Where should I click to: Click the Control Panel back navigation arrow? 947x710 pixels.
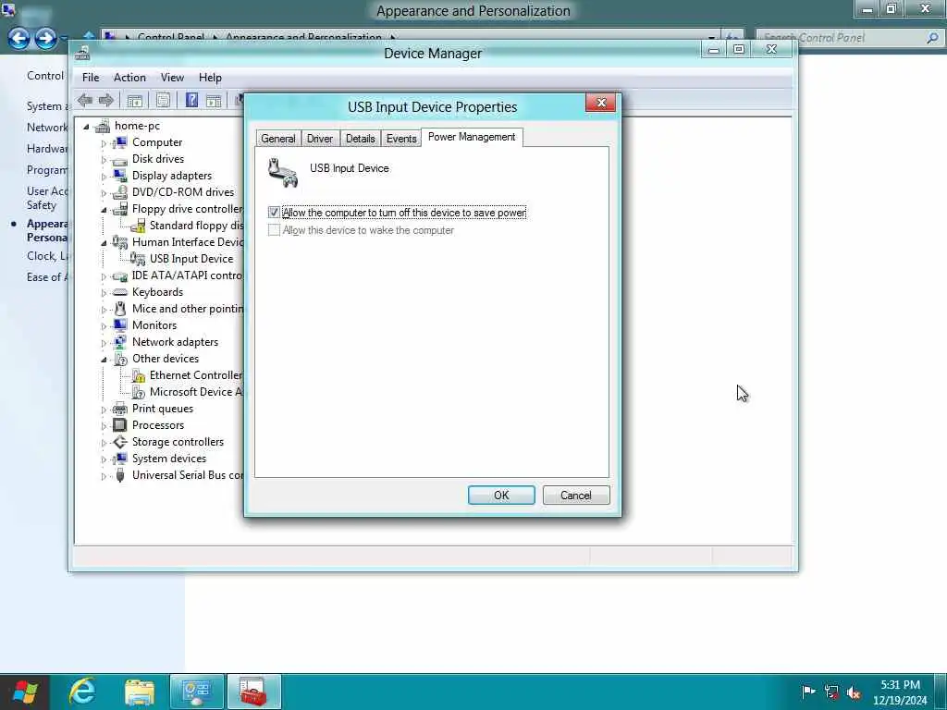pyautogui.click(x=19, y=39)
